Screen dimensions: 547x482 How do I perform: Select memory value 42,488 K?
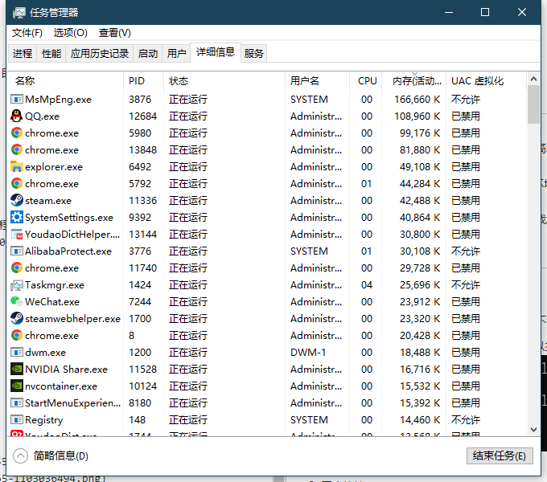click(420, 200)
